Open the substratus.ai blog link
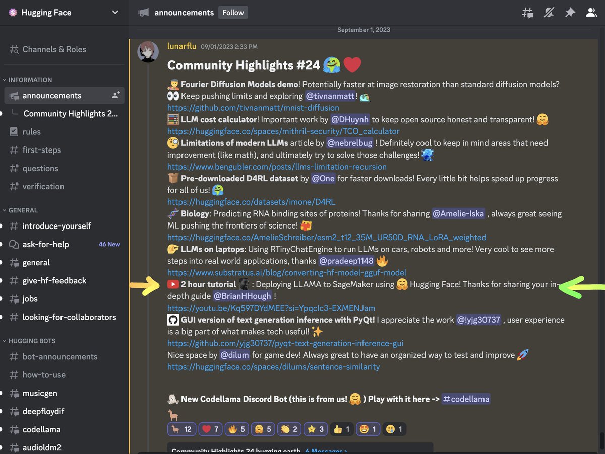 point(287,273)
